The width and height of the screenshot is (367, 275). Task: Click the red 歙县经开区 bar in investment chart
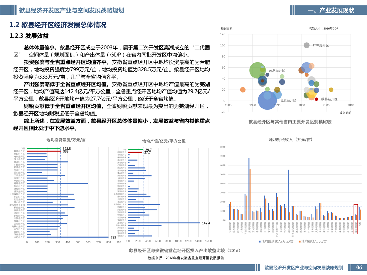click(44, 151)
